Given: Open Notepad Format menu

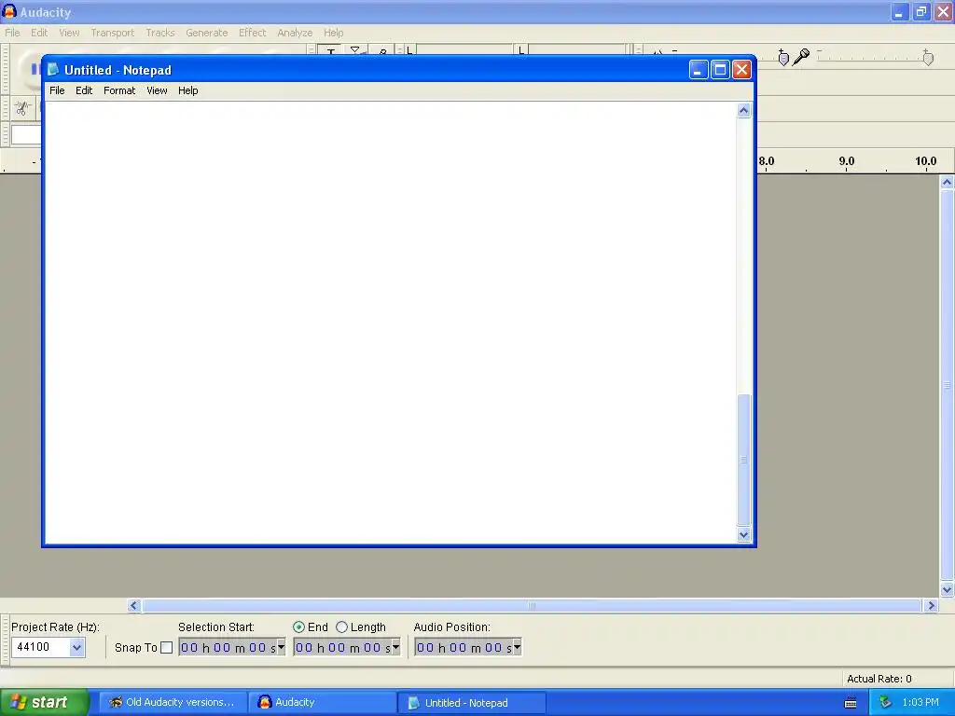Looking at the screenshot, I should (x=119, y=90).
